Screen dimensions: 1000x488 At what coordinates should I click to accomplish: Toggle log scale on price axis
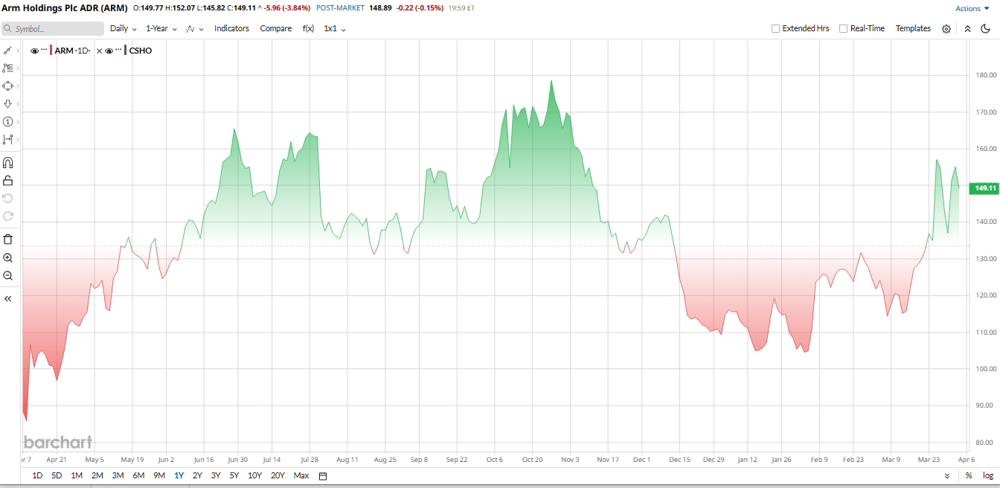click(x=988, y=476)
